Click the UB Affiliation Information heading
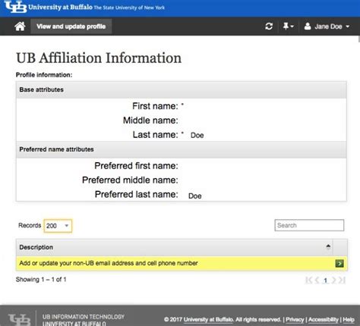The width and height of the screenshot is (360, 326). (99, 58)
